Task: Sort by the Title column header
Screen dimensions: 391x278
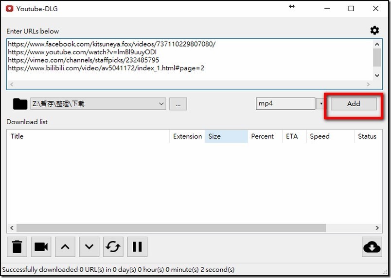Action: pos(89,136)
